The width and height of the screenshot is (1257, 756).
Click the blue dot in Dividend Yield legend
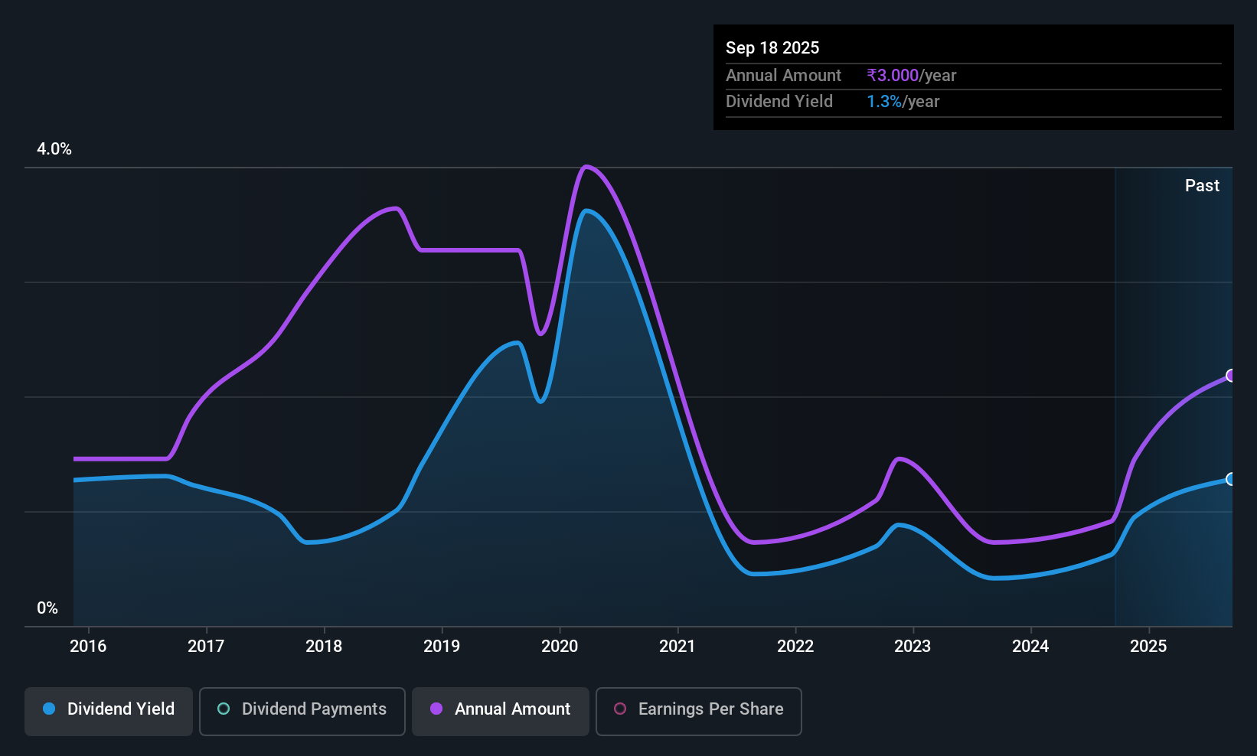(49, 709)
